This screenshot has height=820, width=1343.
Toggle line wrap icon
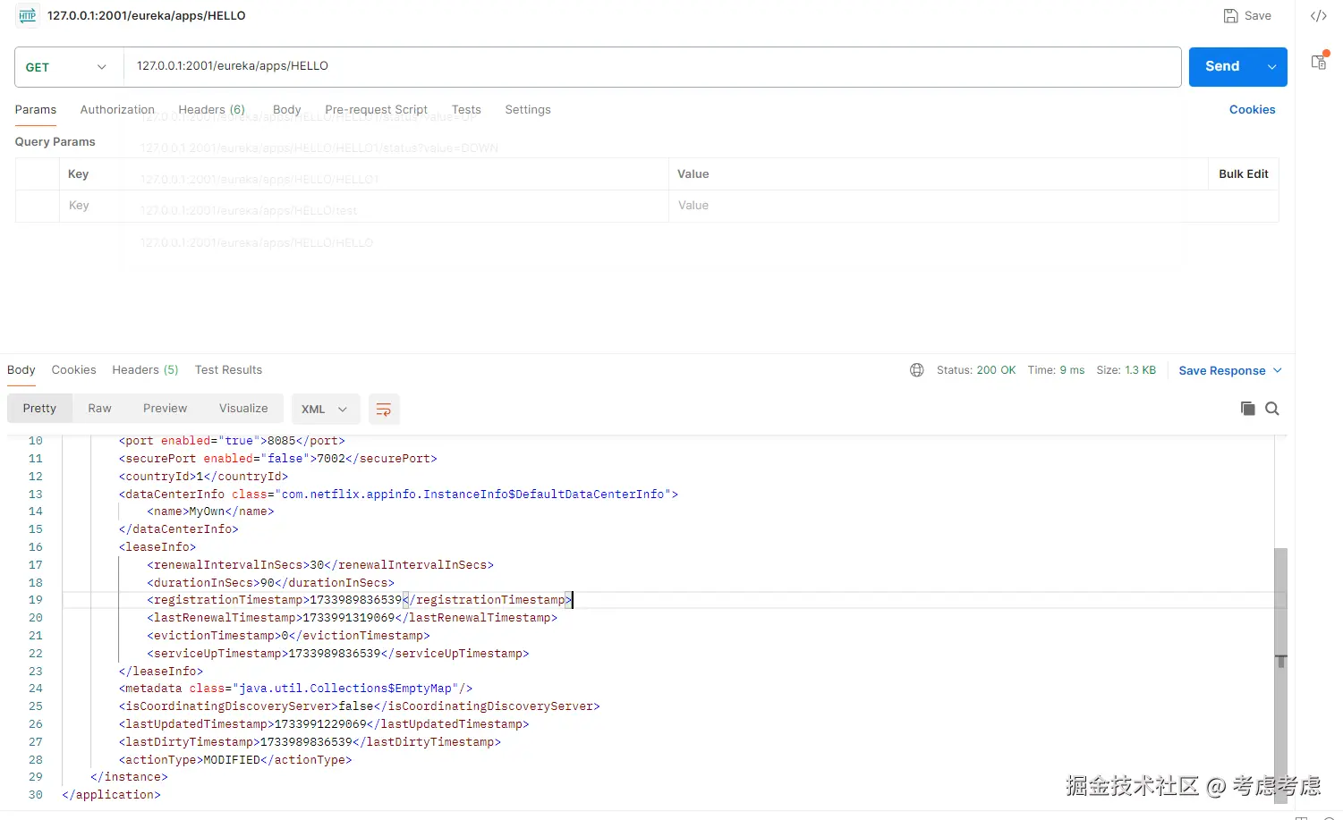(x=384, y=409)
